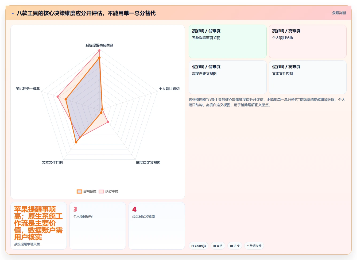Click radar axis label 系统提醒事项关联
The height and width of the screenshot is (260, 357).
coord(99,45)
